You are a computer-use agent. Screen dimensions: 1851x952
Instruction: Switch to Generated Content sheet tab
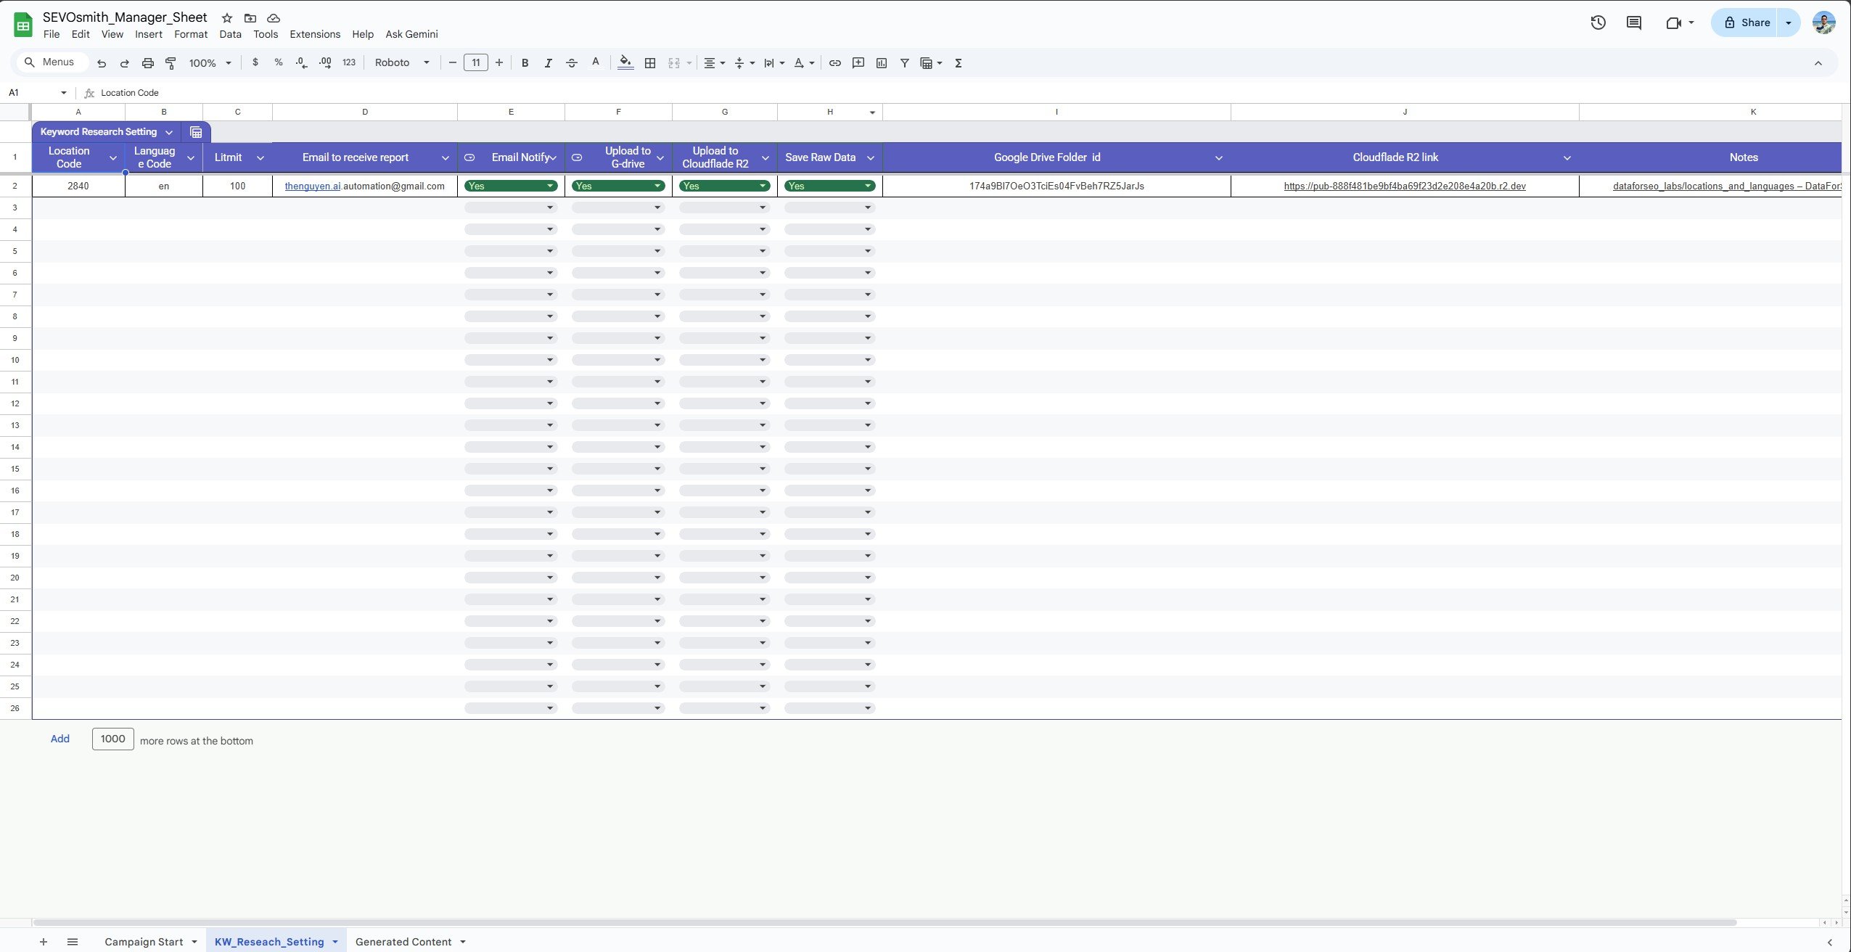[x=403, y=942]
